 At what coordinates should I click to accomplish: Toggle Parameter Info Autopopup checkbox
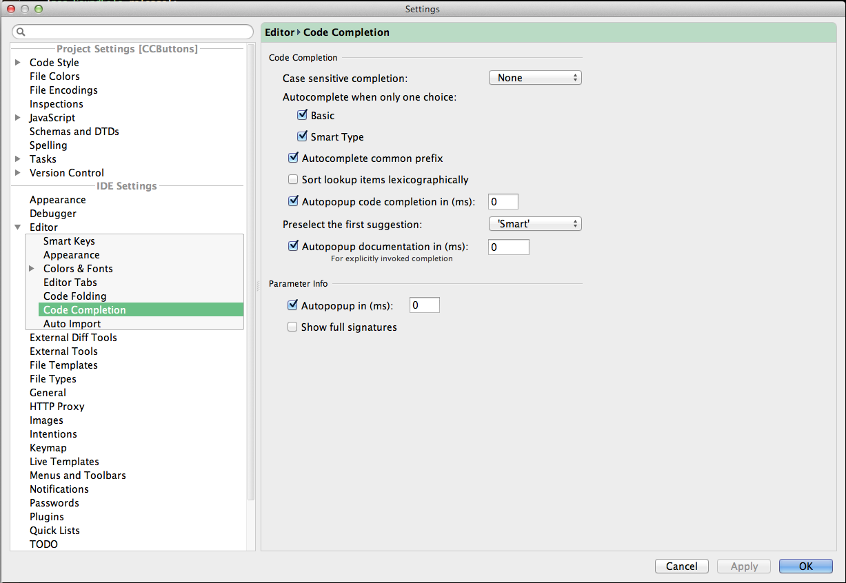pyautogui.click(x=292, y=305)
